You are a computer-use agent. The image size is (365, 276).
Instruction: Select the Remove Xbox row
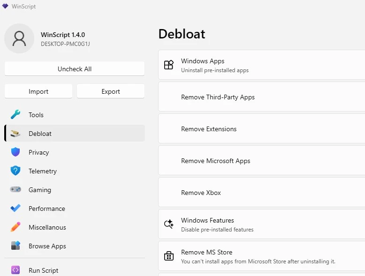[x=262, y=192]
